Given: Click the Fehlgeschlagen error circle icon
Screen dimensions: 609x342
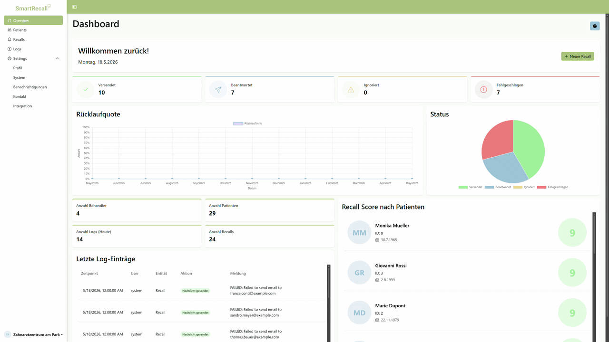Looking at the screenshot, I should [484, 89].
